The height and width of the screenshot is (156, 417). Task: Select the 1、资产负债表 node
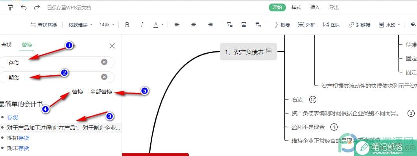point(248,52)
